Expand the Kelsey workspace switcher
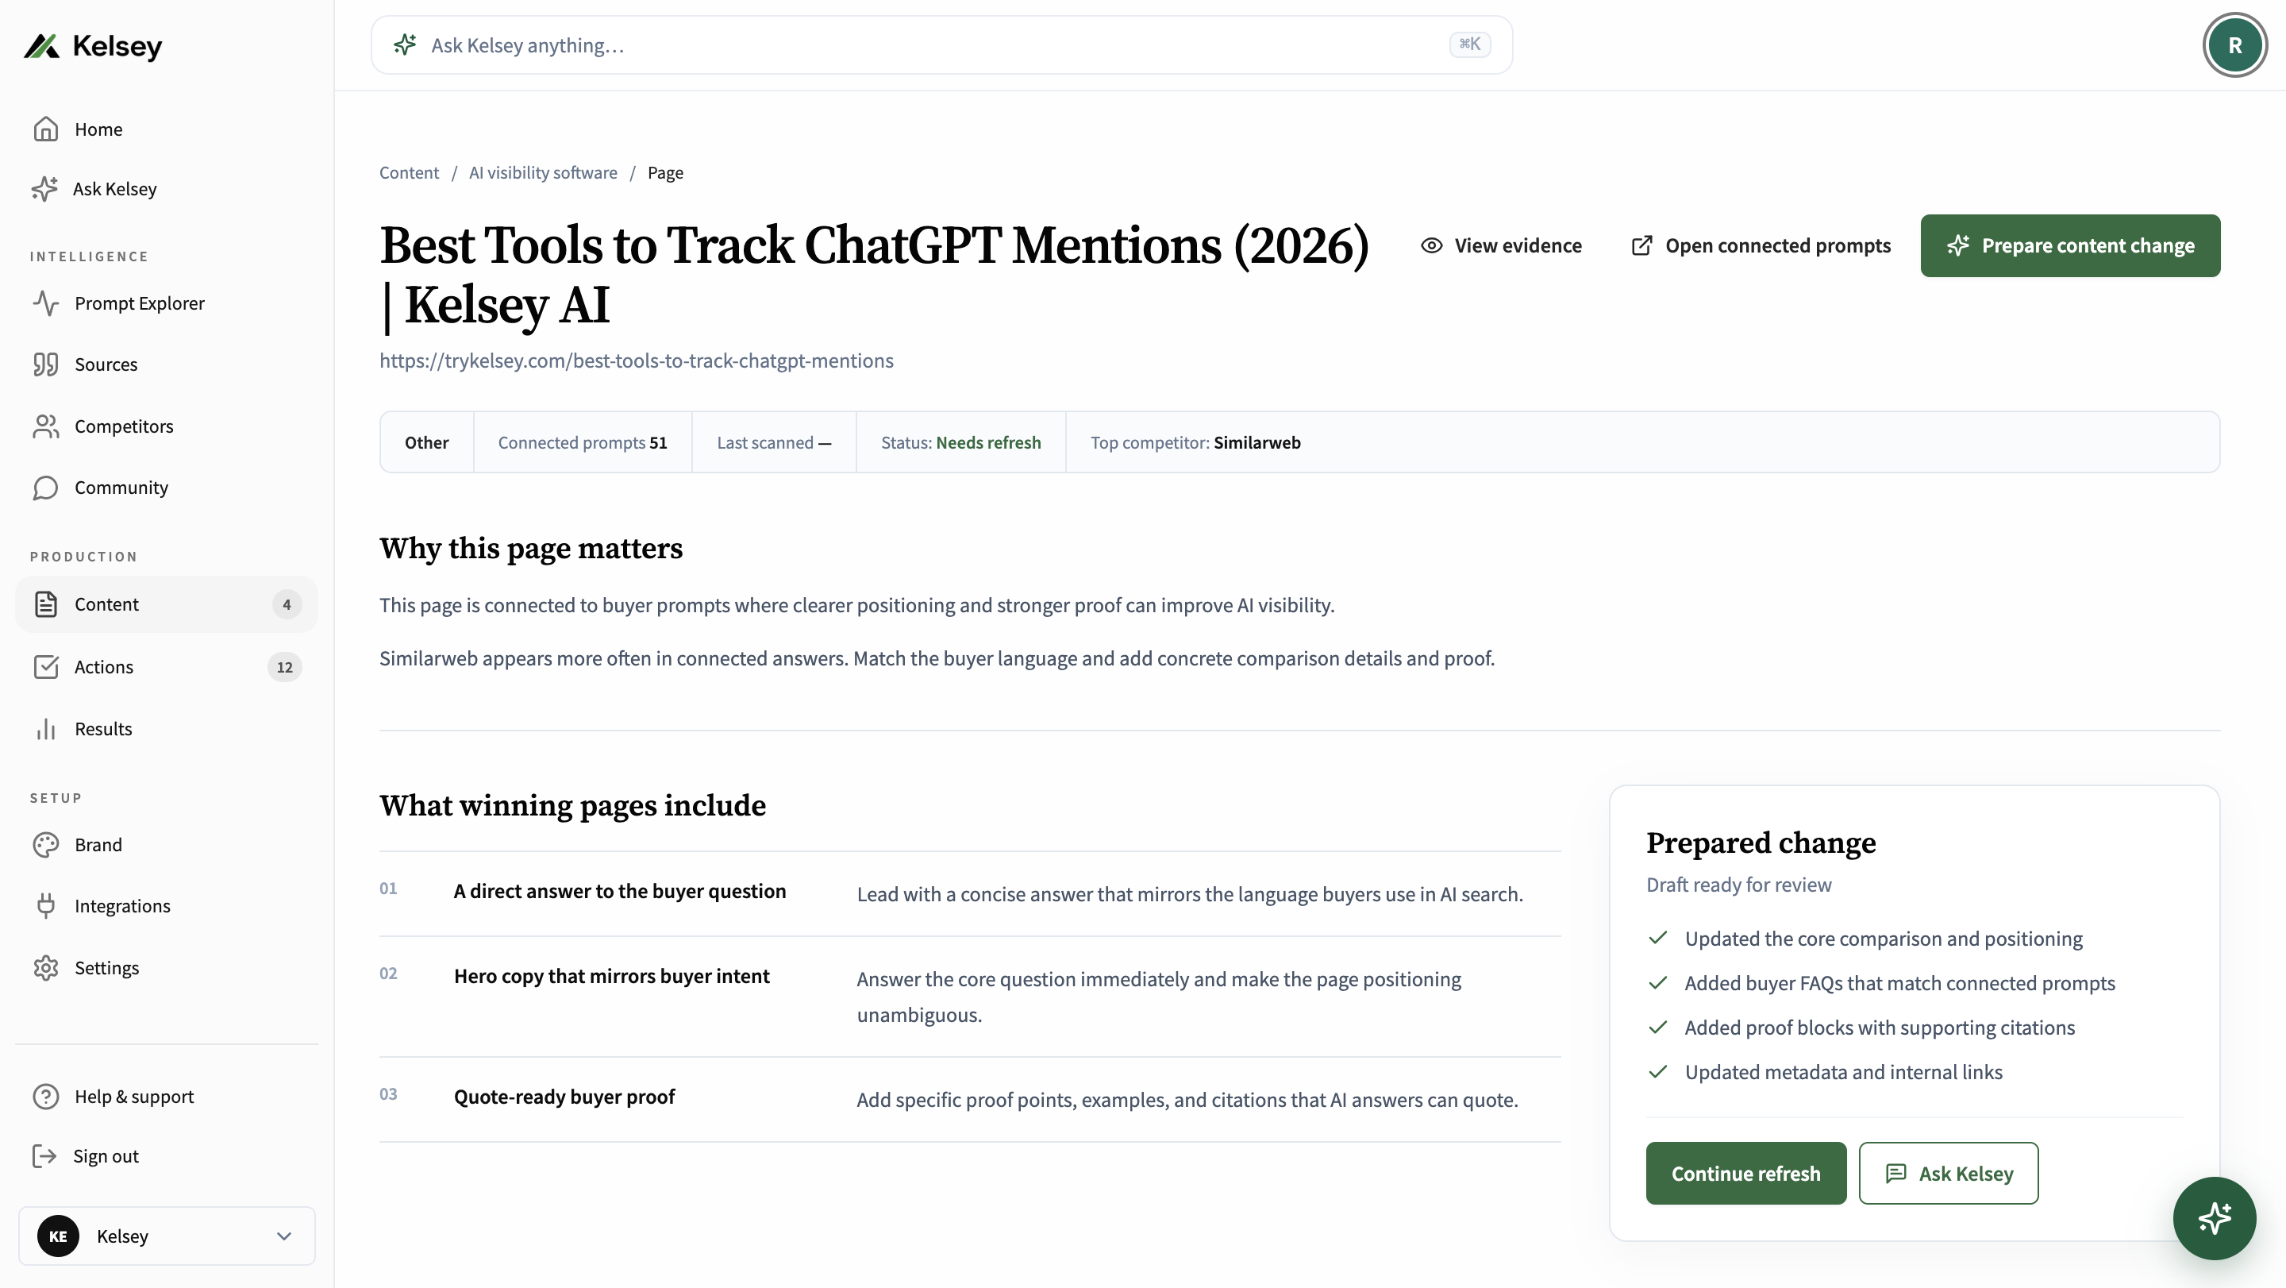Screen dimensions: 2286x1288 167,1236
